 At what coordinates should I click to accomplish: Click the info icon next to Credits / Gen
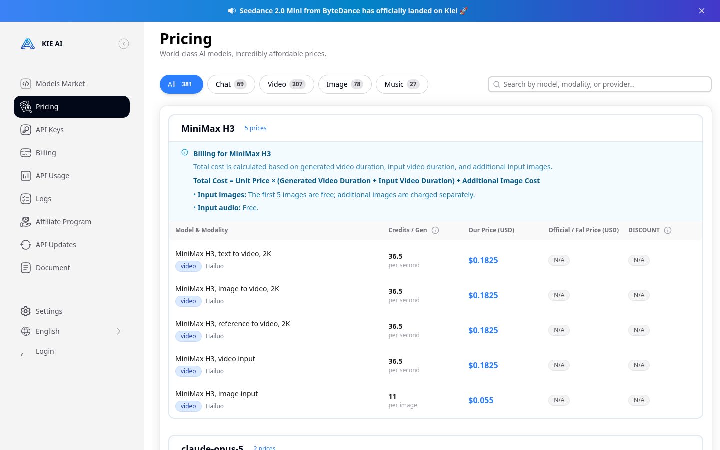point(435,230)
